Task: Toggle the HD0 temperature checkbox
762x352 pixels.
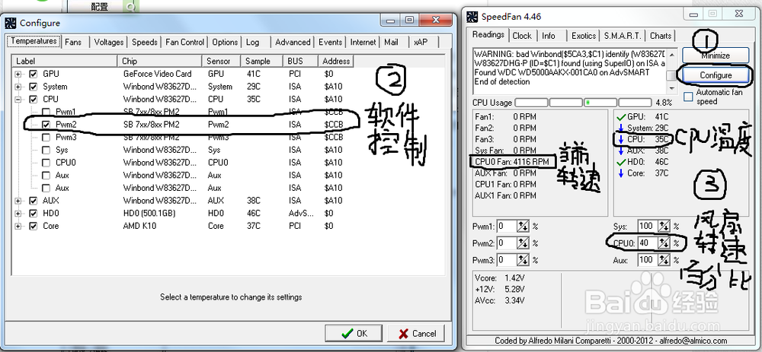Action: 33,214
